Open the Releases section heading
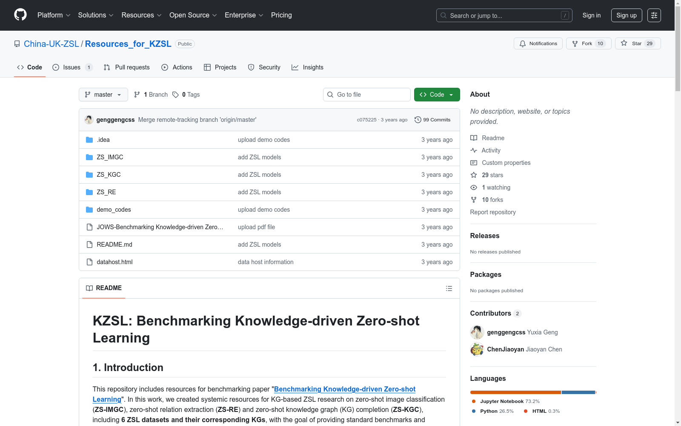Image resolution: width=681 pixels, height=426 pixels. (x=485, y=236)
